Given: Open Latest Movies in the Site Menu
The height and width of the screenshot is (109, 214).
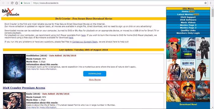Looking at the screenshot, I should tap(188, 14).
